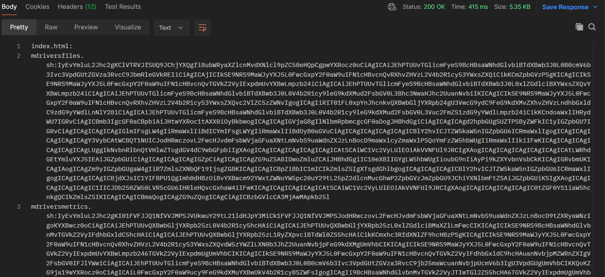Click the network information globe icon
The width and height of the screenshot is (605, 277).
[391, 7]
